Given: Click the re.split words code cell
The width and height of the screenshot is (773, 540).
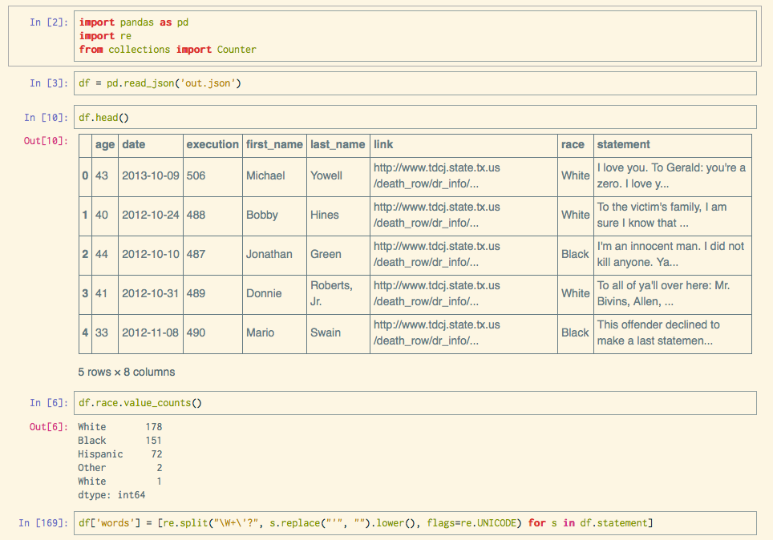Looking at the screenshot, I should coord(415,523).
